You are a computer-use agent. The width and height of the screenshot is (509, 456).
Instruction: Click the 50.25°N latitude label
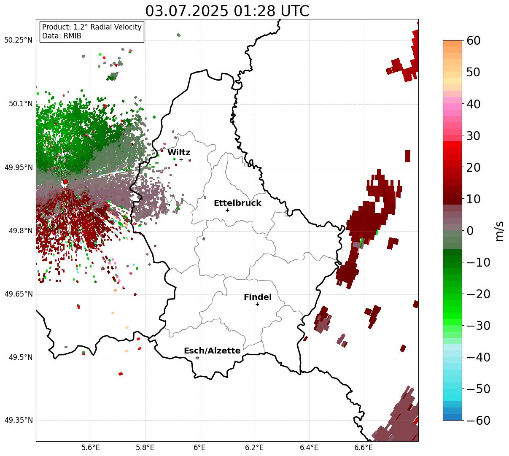click(19, 40)
